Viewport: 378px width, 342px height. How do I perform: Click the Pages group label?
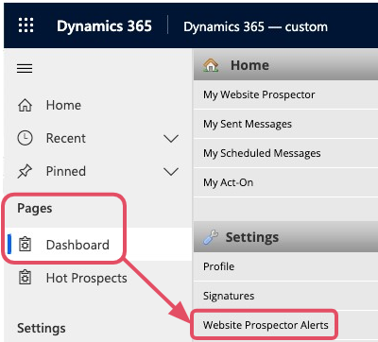(x=35, y=209)
